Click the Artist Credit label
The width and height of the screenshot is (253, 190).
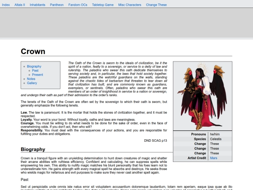(197, 158)
